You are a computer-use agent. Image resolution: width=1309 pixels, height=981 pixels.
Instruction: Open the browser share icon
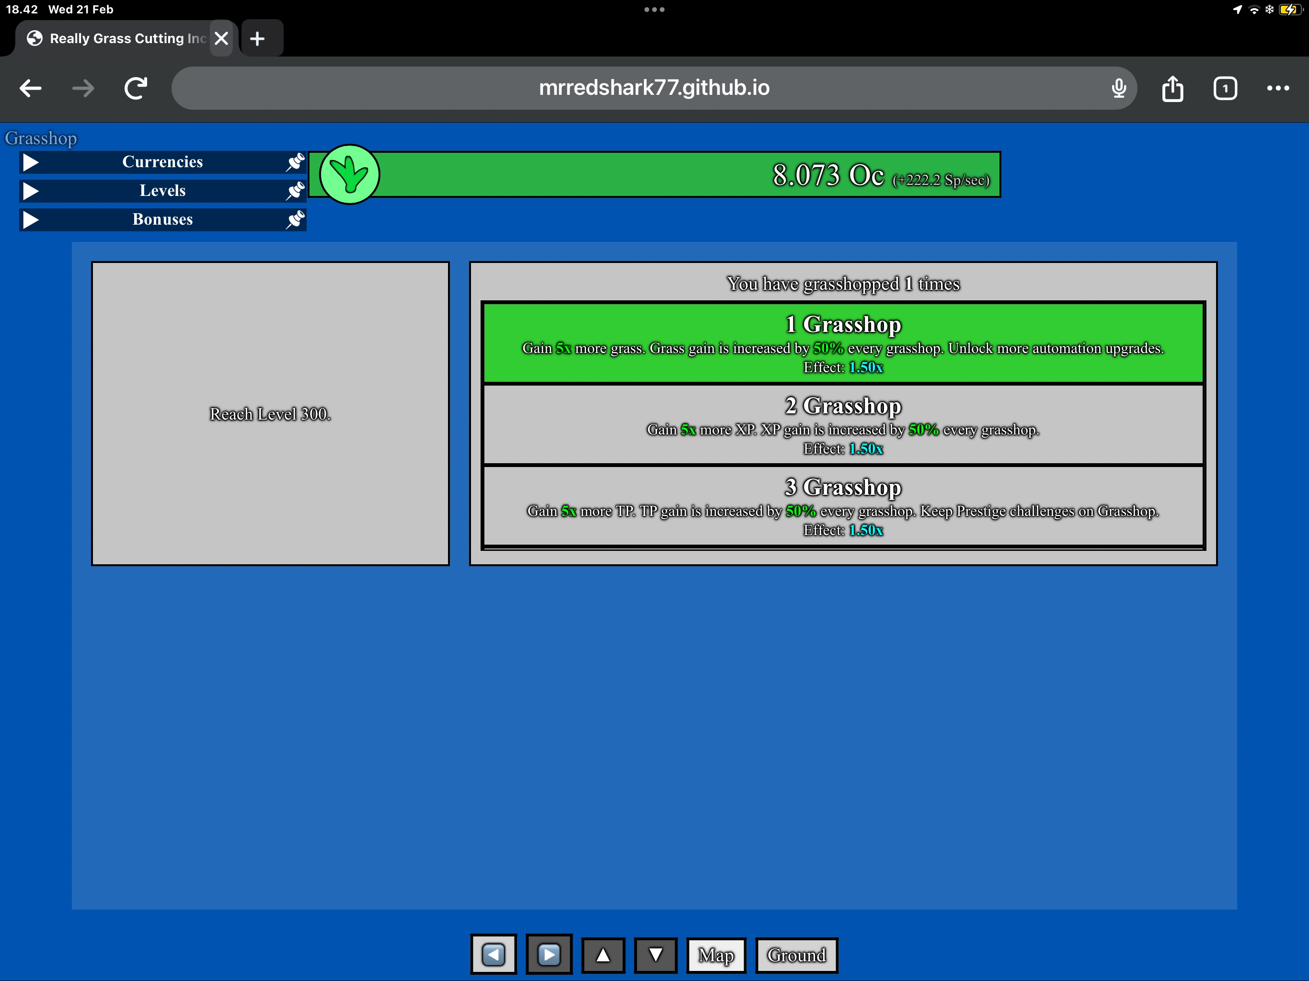click(1171, 89)
